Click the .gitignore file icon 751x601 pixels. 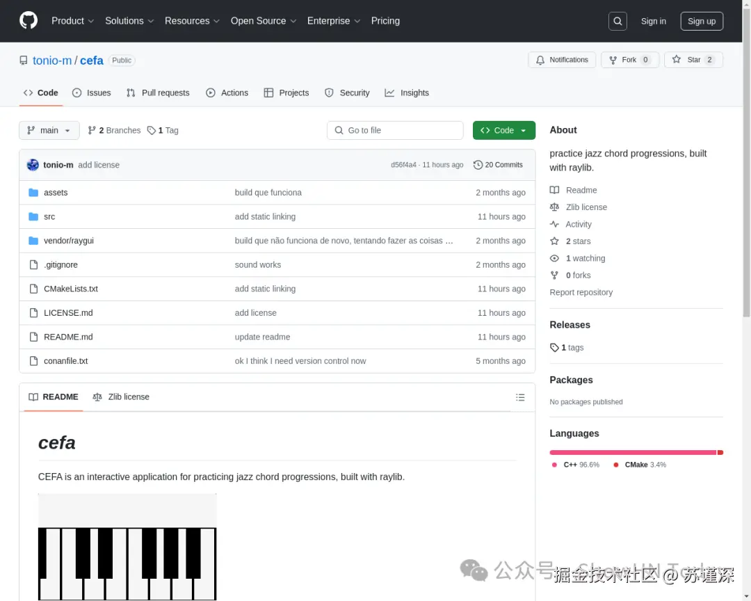pyautogui.click(x=33, y=264)
